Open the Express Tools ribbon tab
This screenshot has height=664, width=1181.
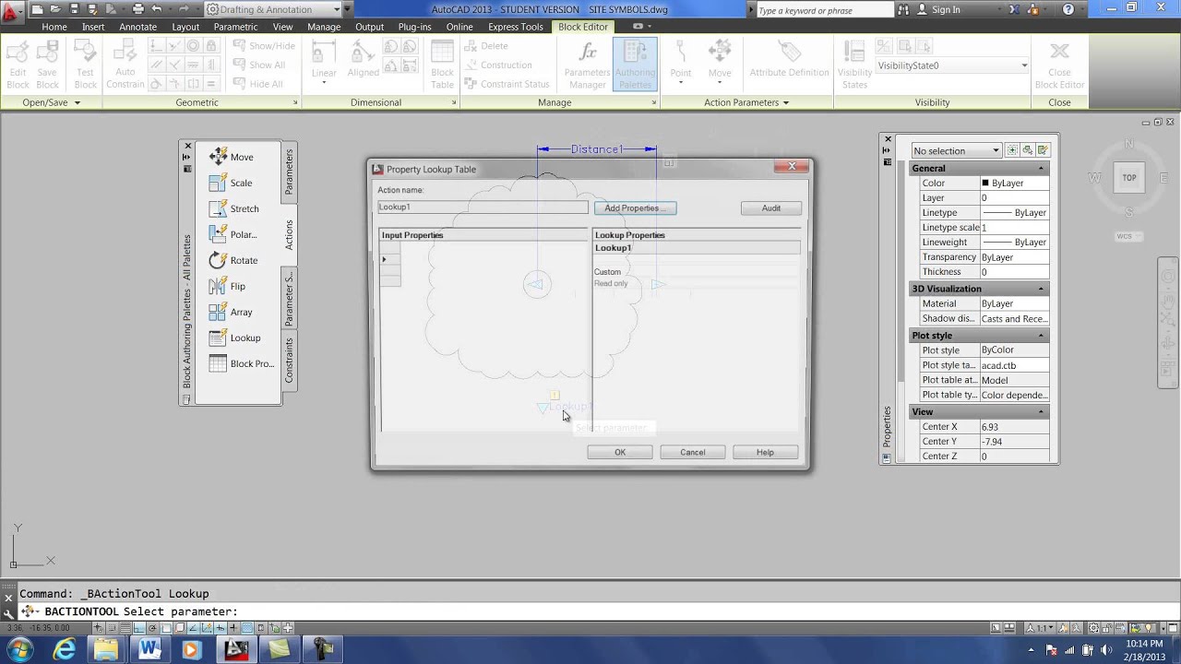point(515,27)
